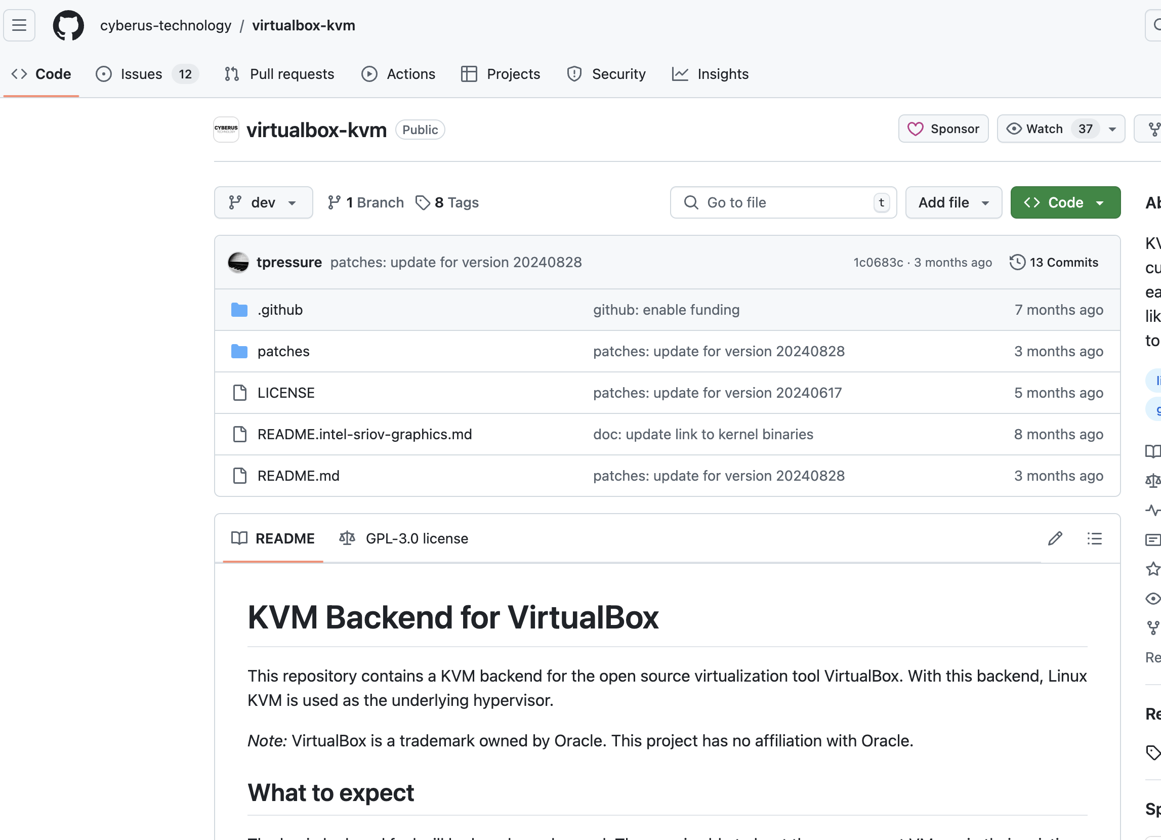Open the patches folder icon
This screenshot has height=840, width=1161.
pyautogui.click(x=239, y=351)
